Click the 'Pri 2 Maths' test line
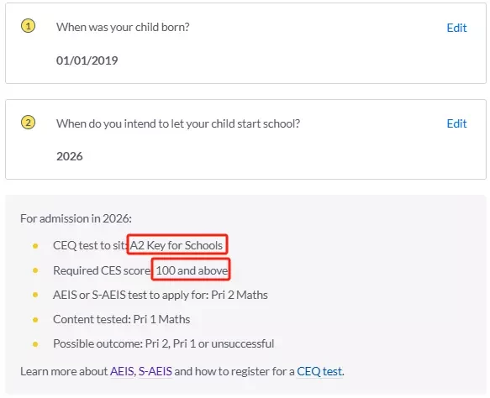The image size is (490, 398). tap(161, 295)
